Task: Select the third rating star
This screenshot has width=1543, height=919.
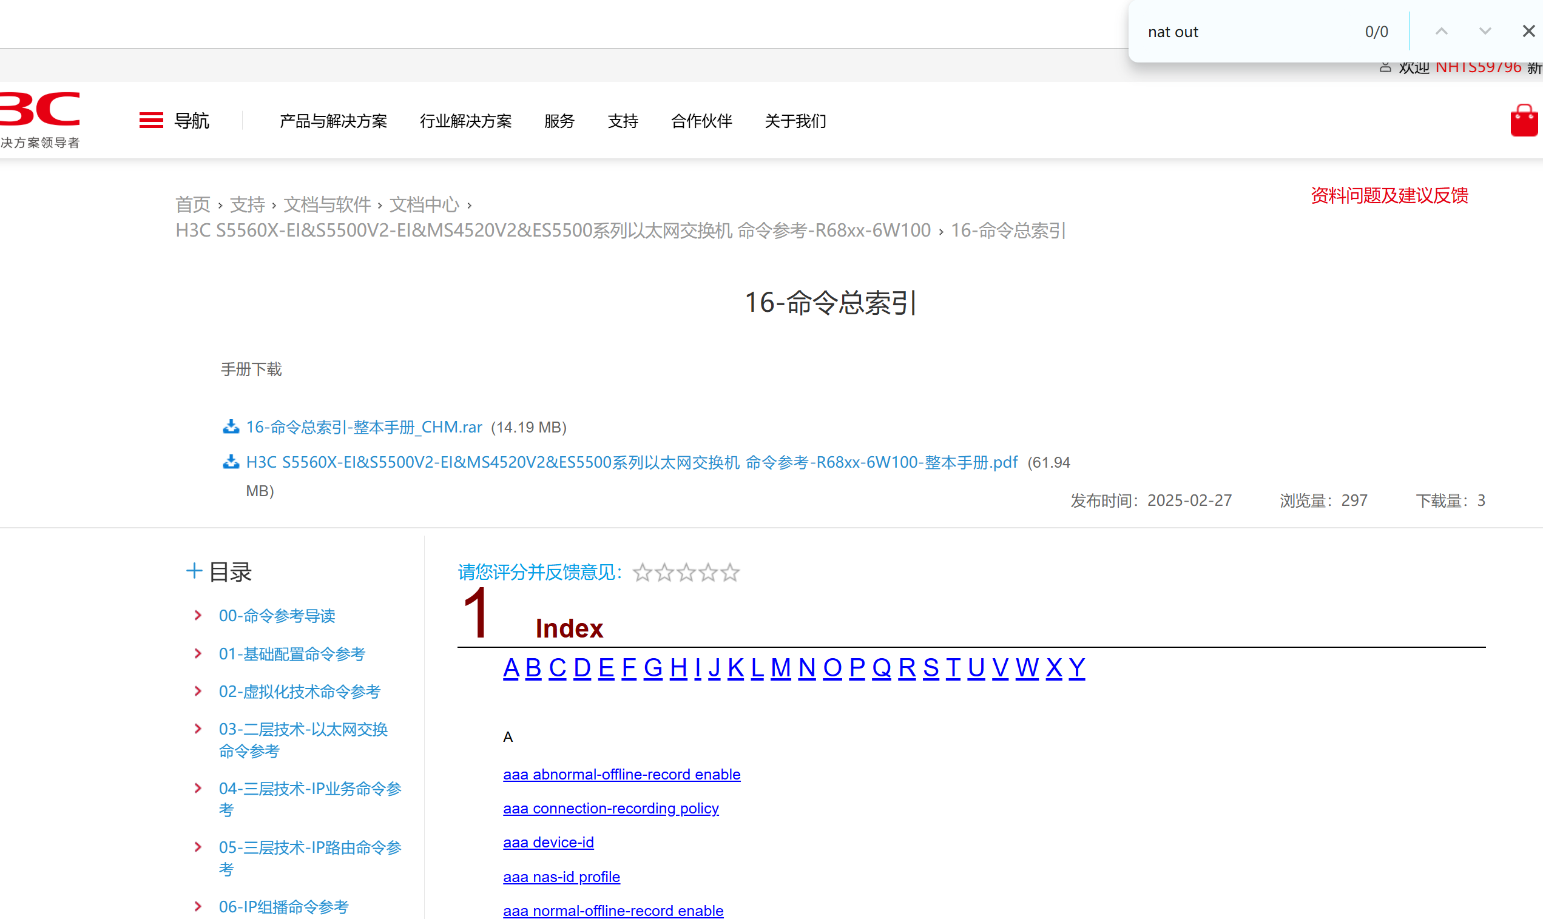Action: [x=686, y=573]
